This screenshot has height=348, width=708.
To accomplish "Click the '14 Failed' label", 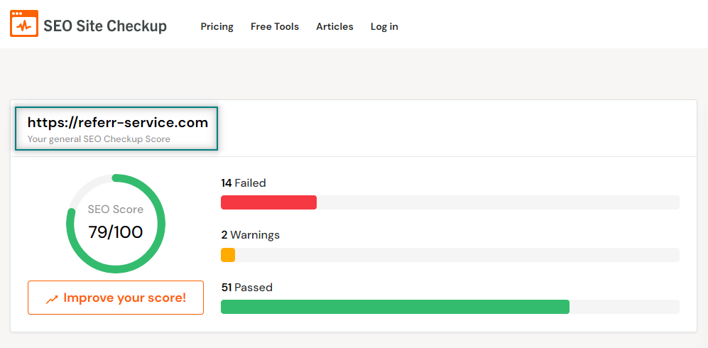I will (244, 183).
